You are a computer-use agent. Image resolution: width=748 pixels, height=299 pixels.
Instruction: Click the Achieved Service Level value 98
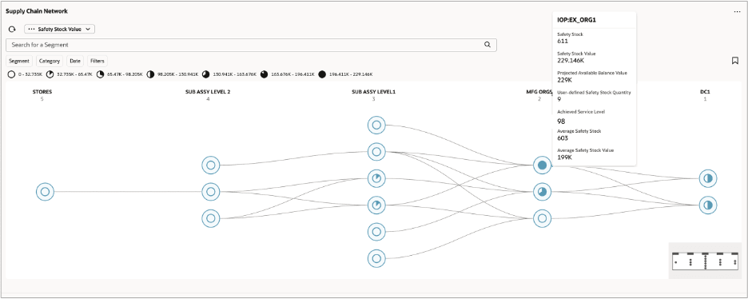point(561,122)
